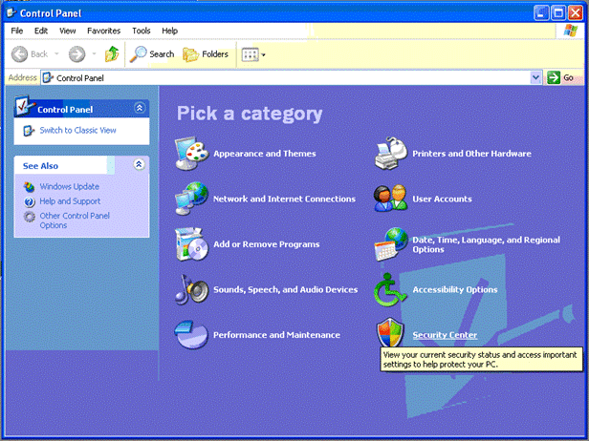Open the Tools menu

(141, 31)
